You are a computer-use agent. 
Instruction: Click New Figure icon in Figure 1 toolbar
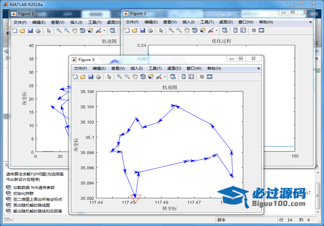click(15, 31)
